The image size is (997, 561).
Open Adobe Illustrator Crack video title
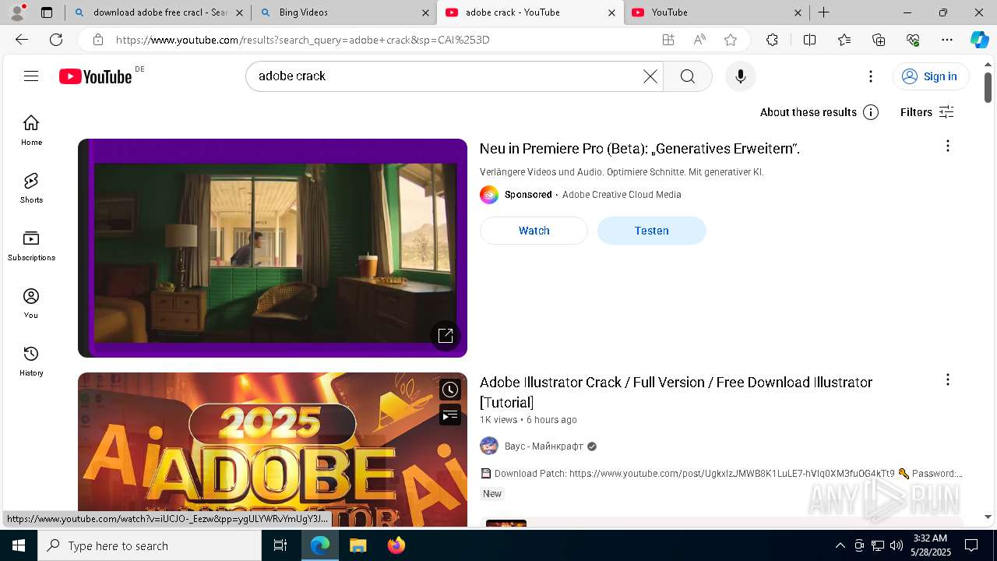pos(675,392)
